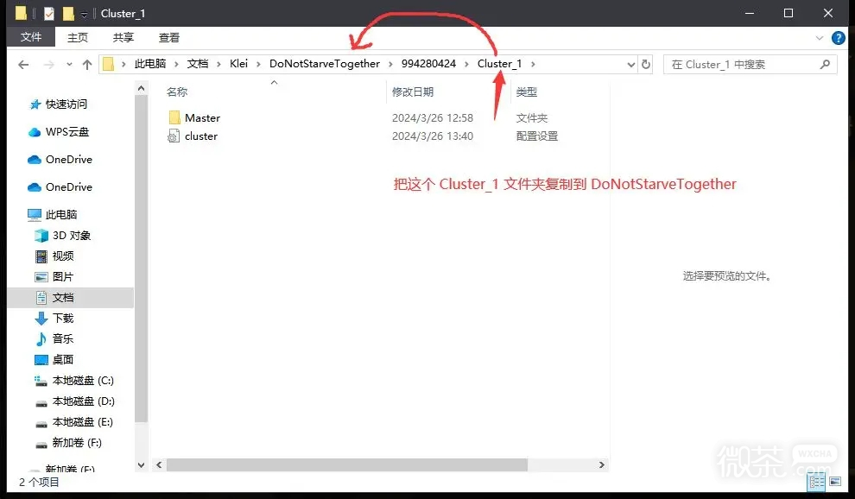Click the Back navigation arrow

tap(23, 65)
